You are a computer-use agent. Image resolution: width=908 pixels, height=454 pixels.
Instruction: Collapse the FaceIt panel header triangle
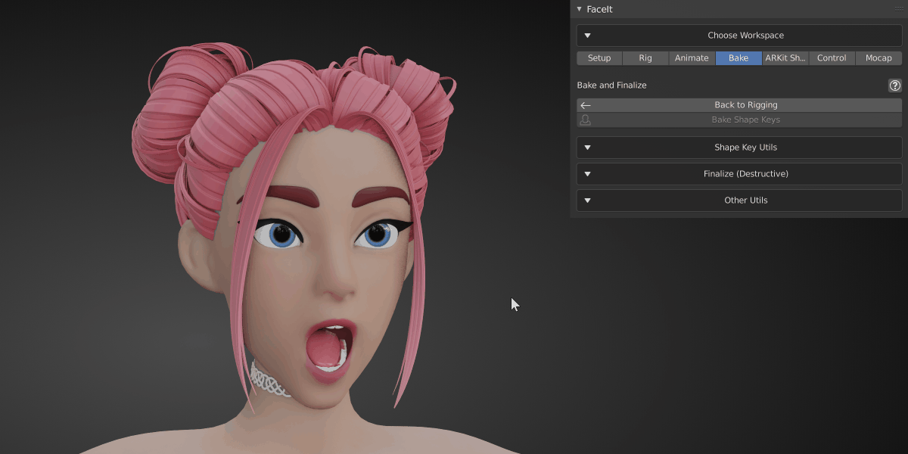579,9
